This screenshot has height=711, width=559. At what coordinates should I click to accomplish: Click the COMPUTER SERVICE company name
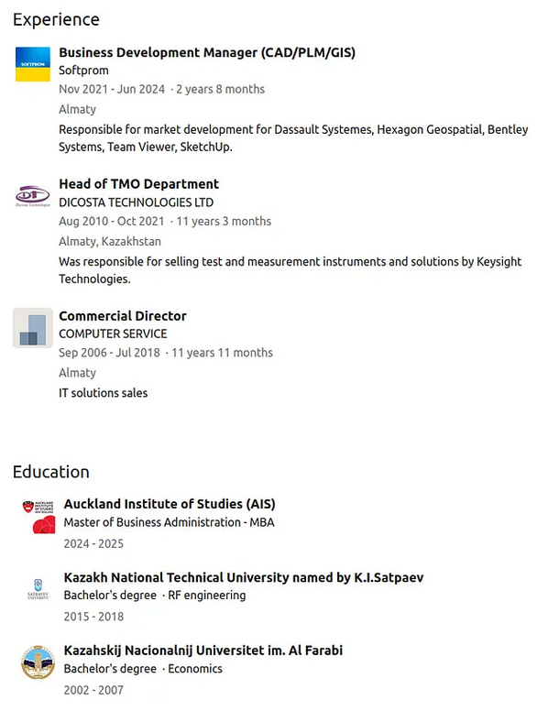113,334
